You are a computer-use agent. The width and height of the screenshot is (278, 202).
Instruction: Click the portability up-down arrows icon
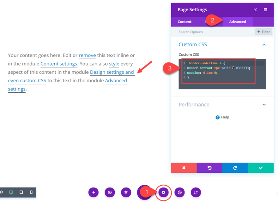[196, 193]
